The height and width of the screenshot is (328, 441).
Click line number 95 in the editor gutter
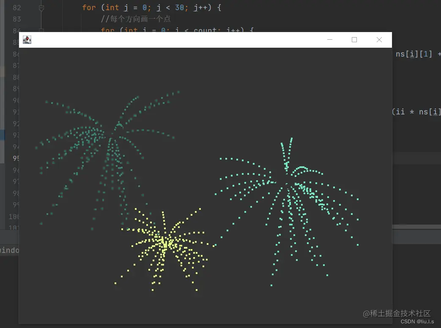(16, 158)
